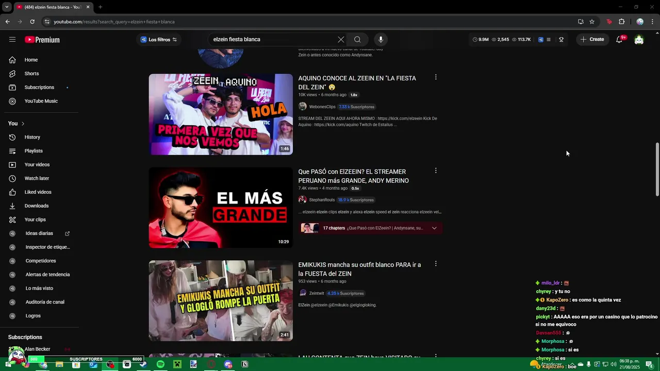Open more options for AQUINO video

click(x=436, y=77)
